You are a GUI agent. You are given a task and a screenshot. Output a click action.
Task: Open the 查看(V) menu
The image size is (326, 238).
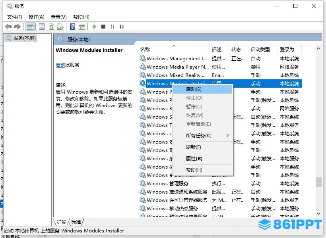coord(58,17)
